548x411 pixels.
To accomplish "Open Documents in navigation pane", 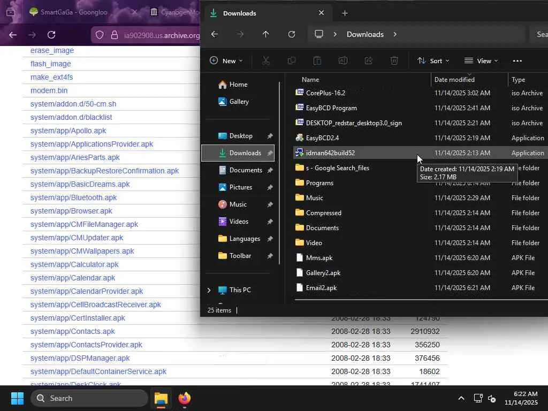I will point(238,170).
